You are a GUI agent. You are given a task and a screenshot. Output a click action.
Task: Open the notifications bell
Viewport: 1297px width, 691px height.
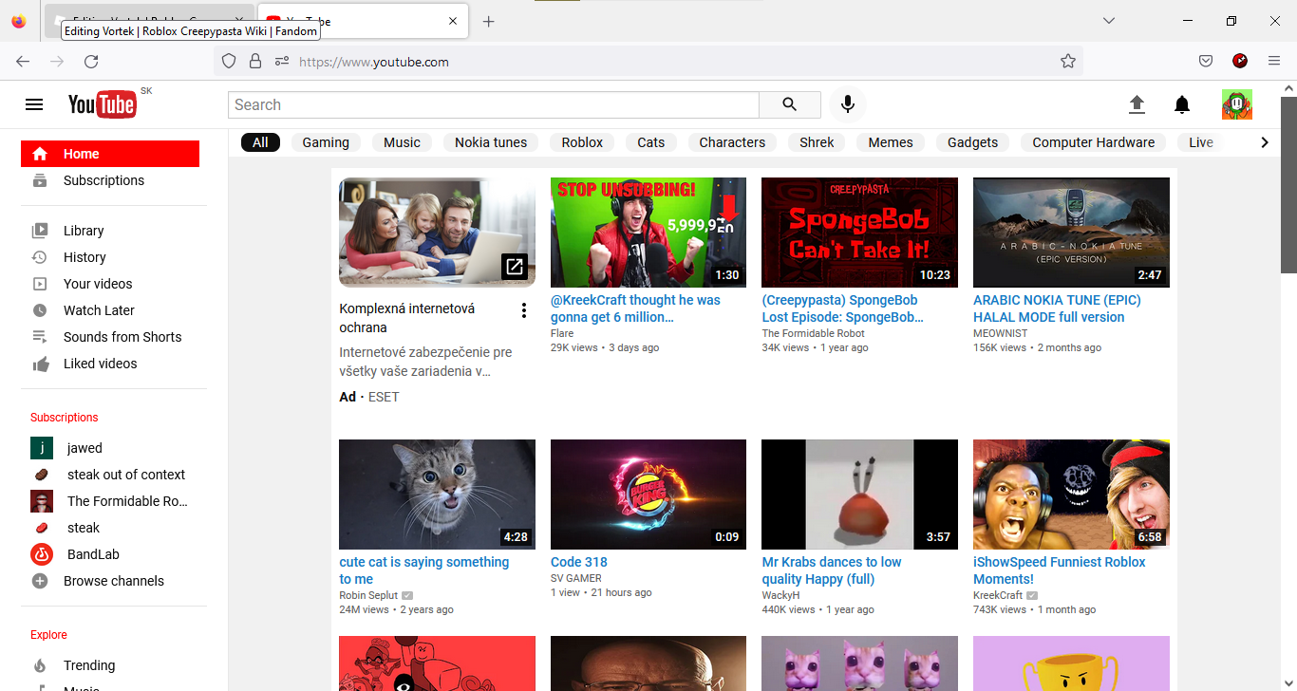(1182, 104)
